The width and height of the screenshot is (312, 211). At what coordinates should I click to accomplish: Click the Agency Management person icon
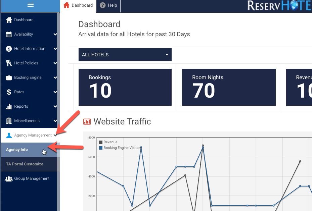pos(9,135)
